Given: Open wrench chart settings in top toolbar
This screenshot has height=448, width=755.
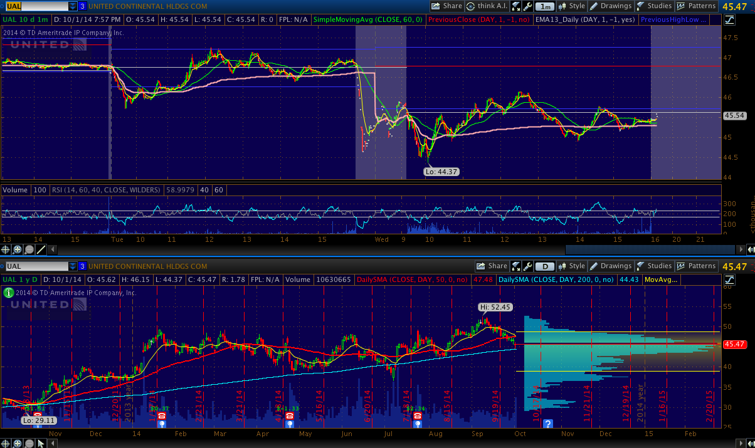Looking at the screenshot, I should pyautogui.click(x=528, y=6).
